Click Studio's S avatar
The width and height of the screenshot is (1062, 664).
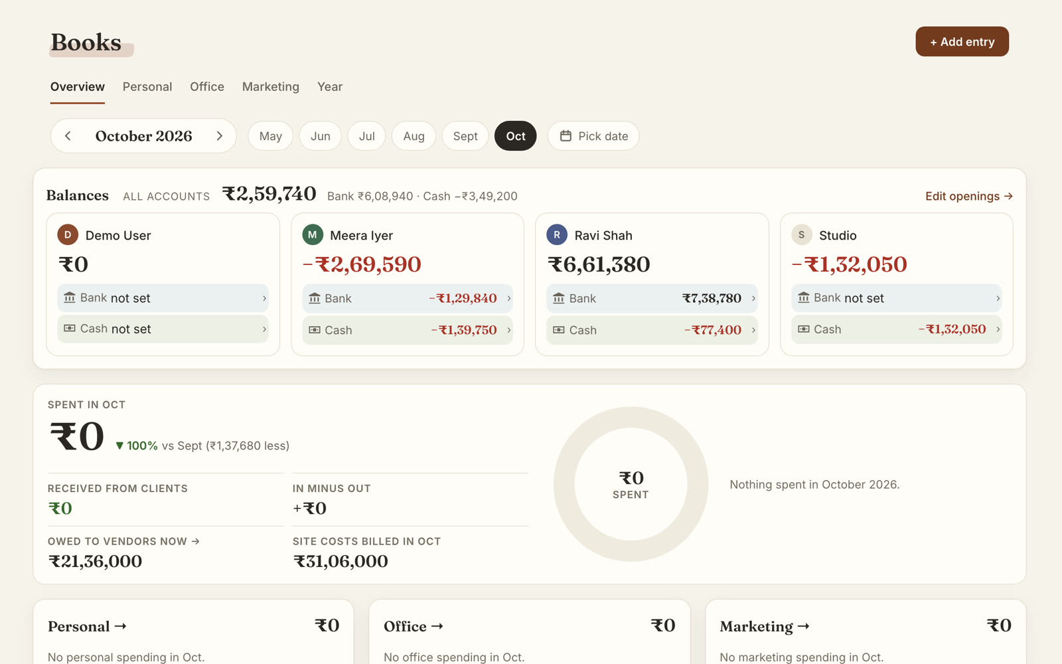click(802, 235)
